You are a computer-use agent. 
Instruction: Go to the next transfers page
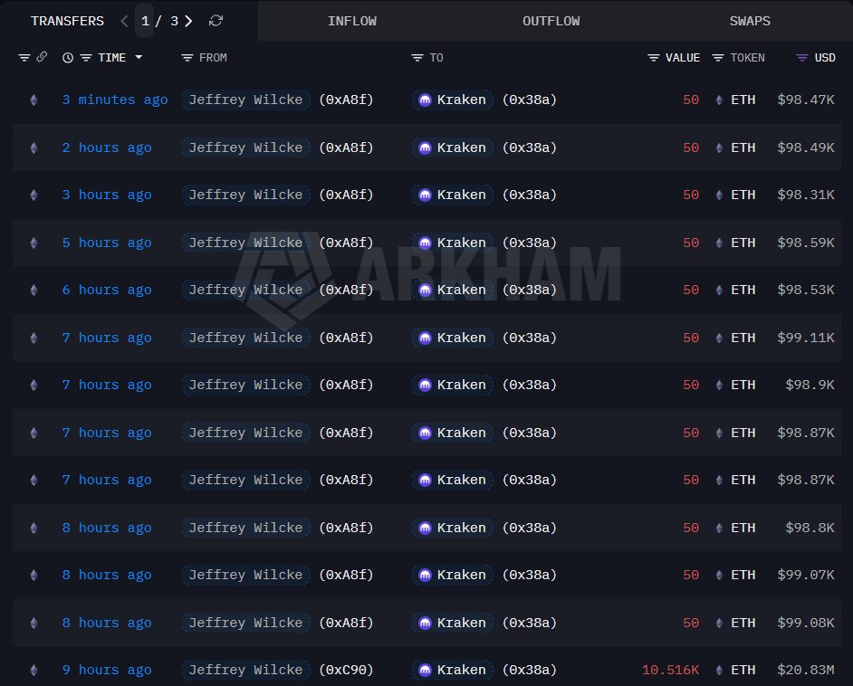(x=188, y=21)
